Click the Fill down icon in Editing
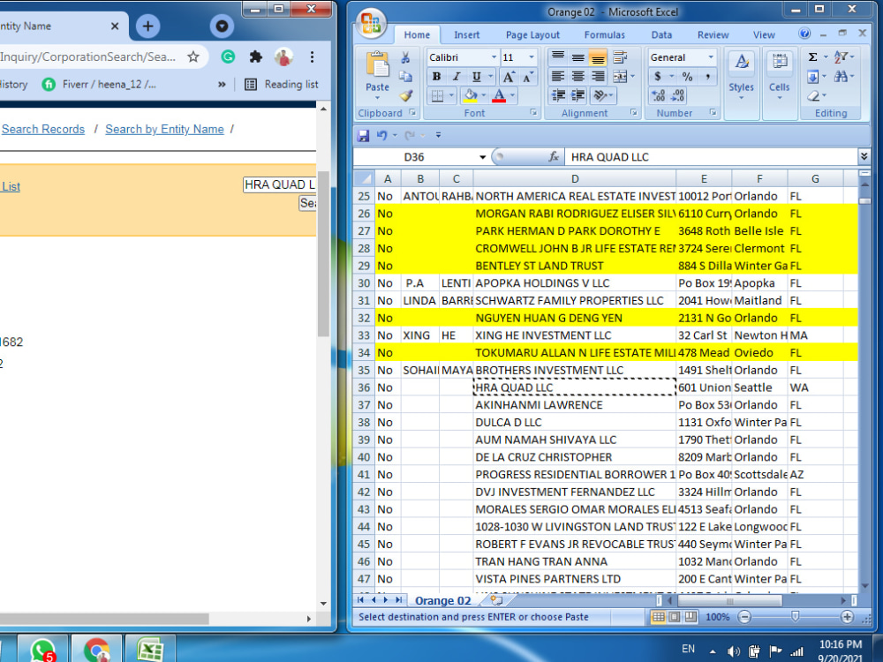883x662 pixels. click(x=812, y=77)
